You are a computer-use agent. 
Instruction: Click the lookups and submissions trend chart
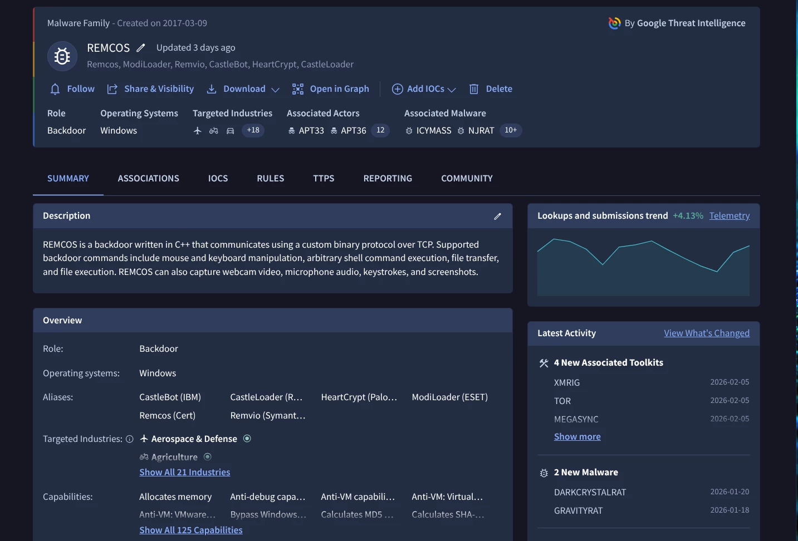pyautogui.click(x=643, y=268)
